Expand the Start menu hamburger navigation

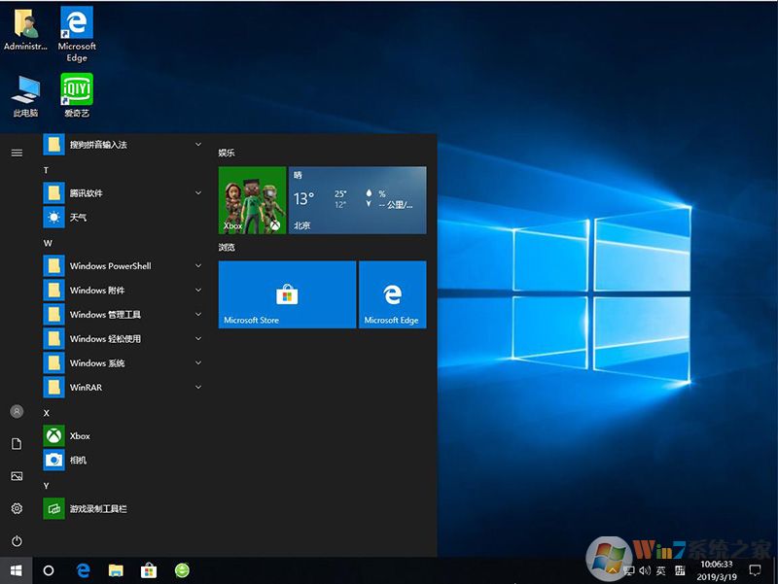tap(17, 153)
